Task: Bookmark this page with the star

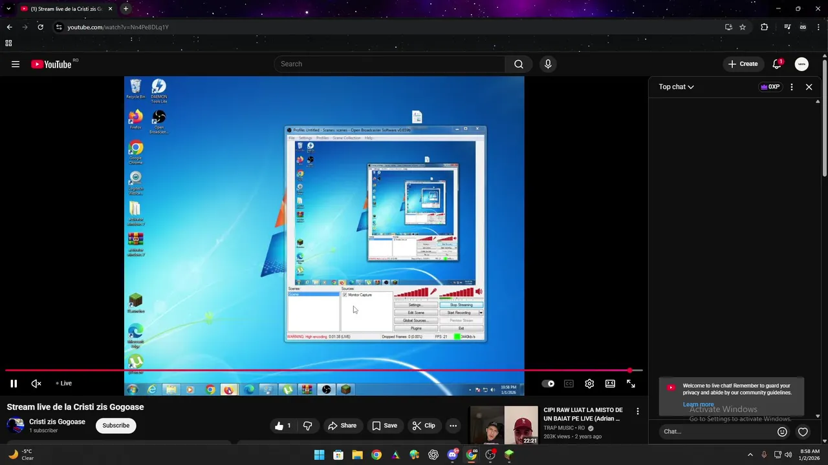Action: [743, 27]
